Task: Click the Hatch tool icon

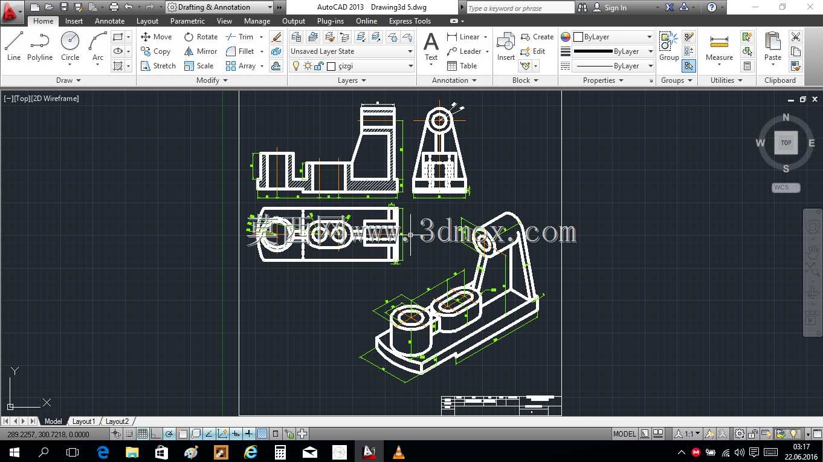Action: pos(118,66)
